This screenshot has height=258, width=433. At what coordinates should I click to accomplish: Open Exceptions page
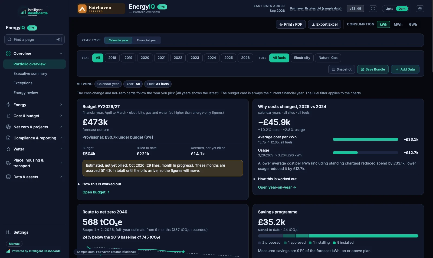click(34, 83)
